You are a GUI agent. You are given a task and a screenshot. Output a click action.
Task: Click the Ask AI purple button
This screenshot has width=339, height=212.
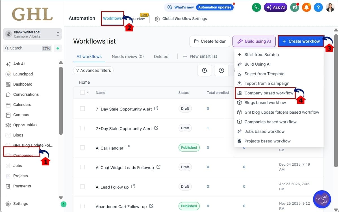(x=275, y=7)
